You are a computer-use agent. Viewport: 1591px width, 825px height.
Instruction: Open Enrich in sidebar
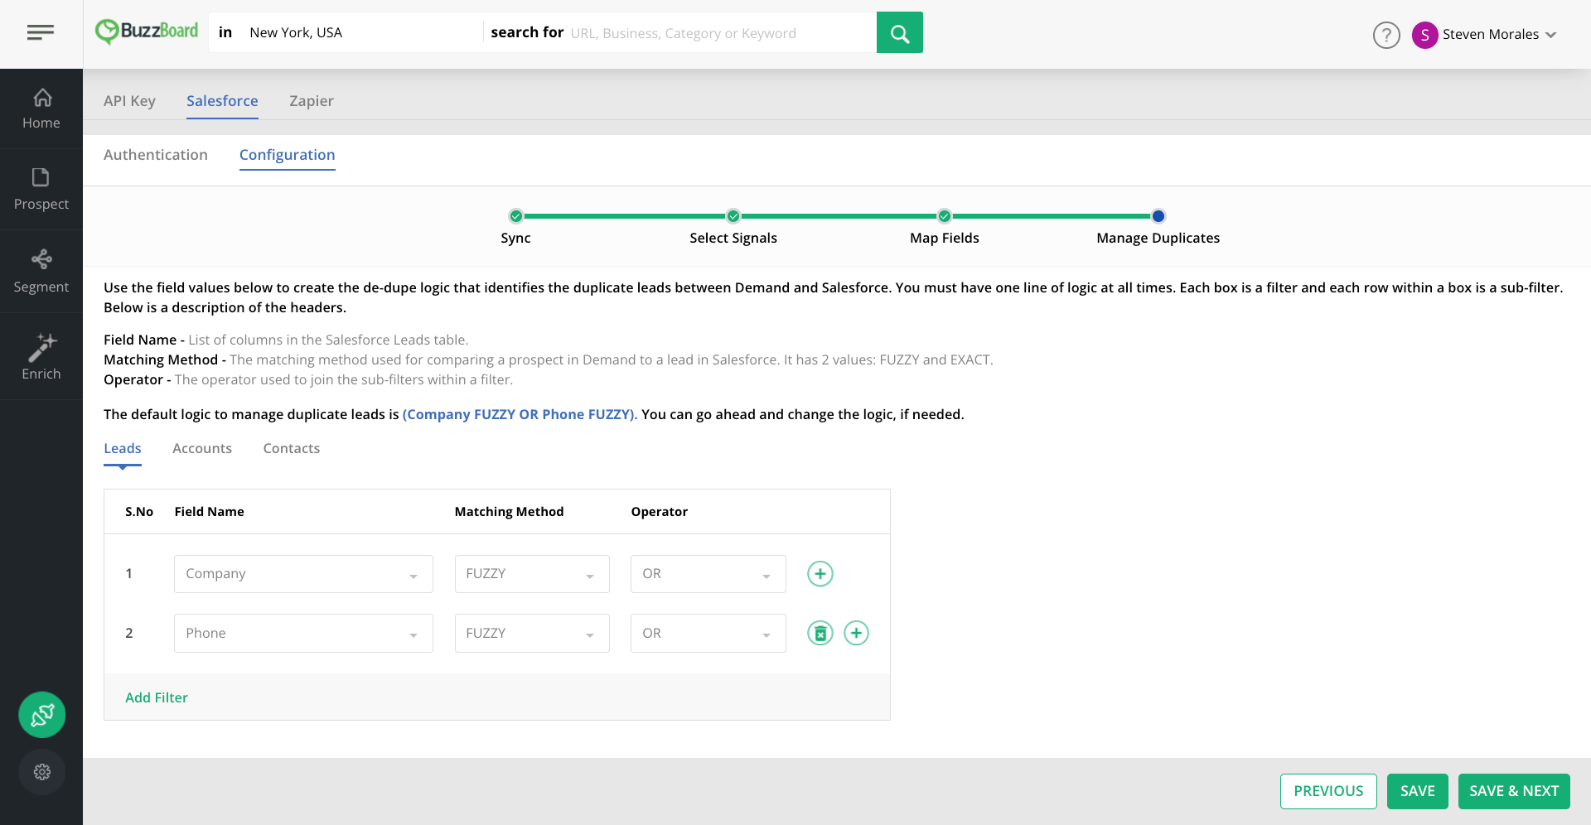pyautogui.click(x=41, y=357)
